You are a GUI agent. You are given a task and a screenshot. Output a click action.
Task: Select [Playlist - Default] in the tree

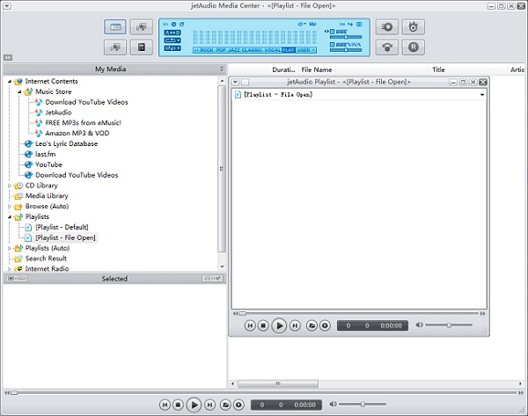pos(62,227)
